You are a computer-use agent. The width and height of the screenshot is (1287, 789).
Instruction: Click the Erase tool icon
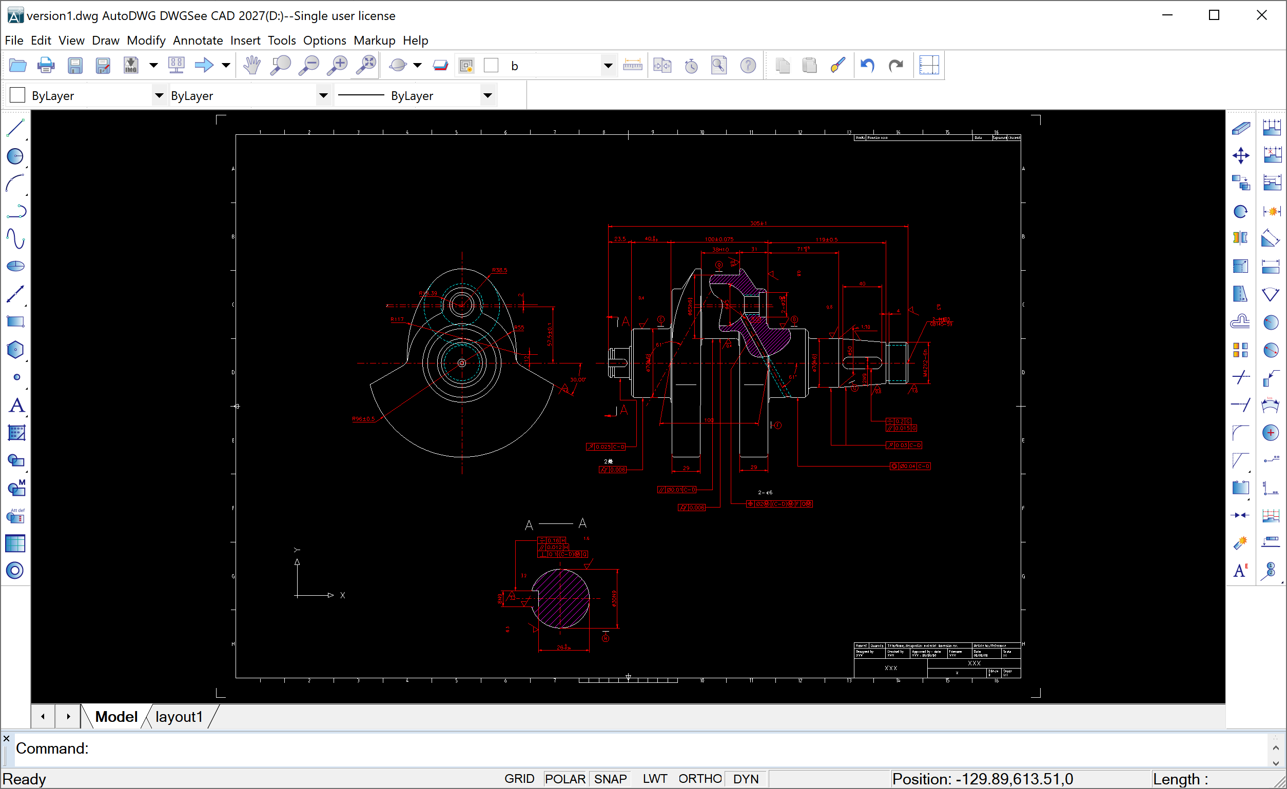pyautogui.click(x=1240, y=128)
